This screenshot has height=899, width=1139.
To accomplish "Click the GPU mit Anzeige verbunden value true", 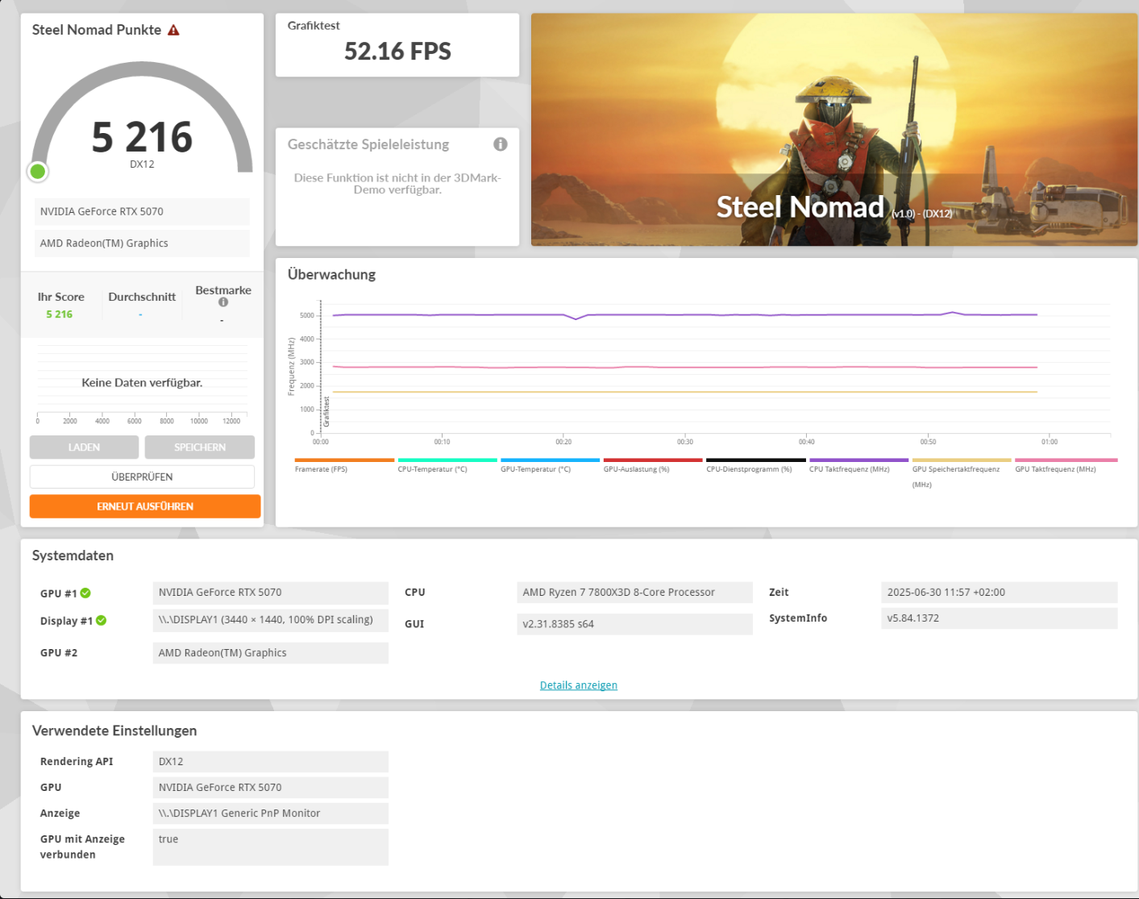I will 271,847.
